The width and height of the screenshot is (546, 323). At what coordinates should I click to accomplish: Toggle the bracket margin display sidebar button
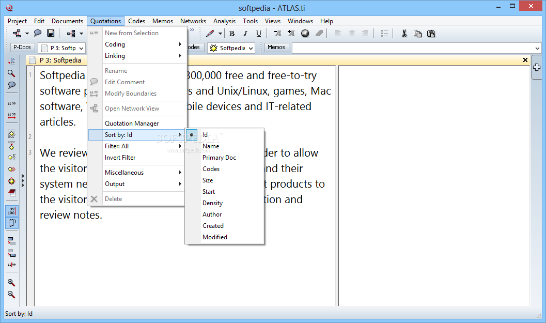coord(11,223)
